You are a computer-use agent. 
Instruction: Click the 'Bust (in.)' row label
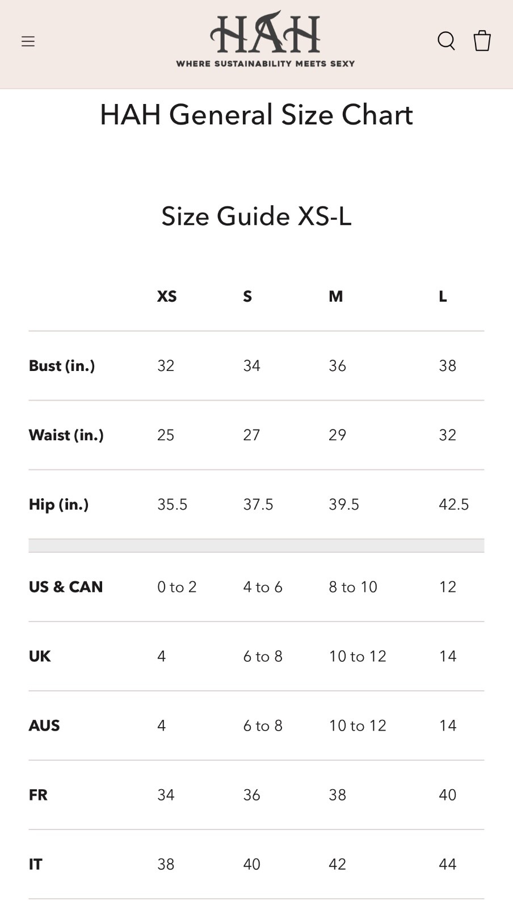(62, 366)
